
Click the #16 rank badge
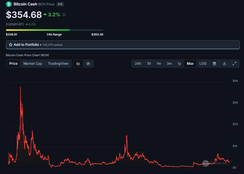60,4
